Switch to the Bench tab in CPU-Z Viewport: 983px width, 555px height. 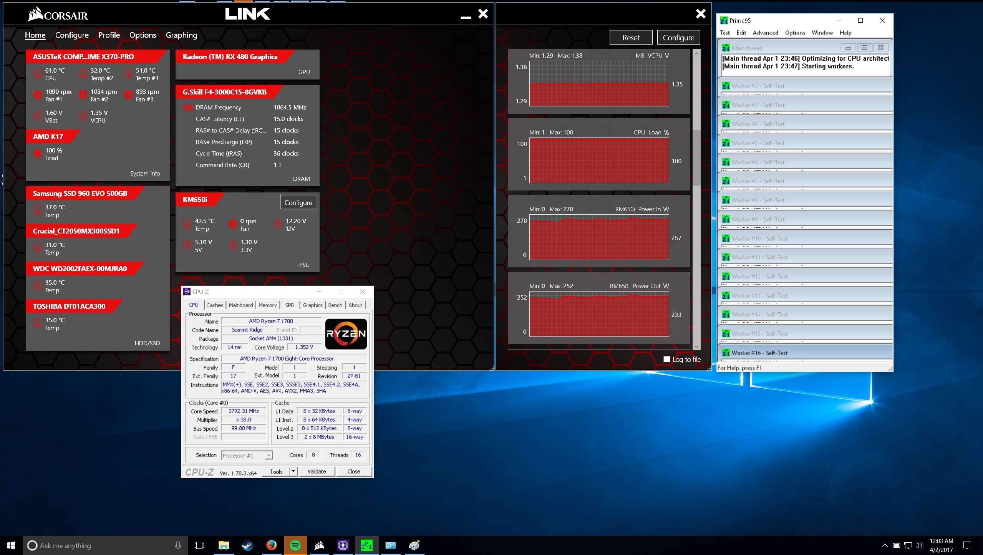335,305
